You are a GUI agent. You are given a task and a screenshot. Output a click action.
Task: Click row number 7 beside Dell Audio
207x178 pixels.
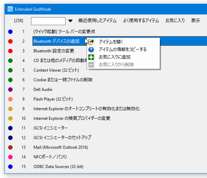(23, 90)
